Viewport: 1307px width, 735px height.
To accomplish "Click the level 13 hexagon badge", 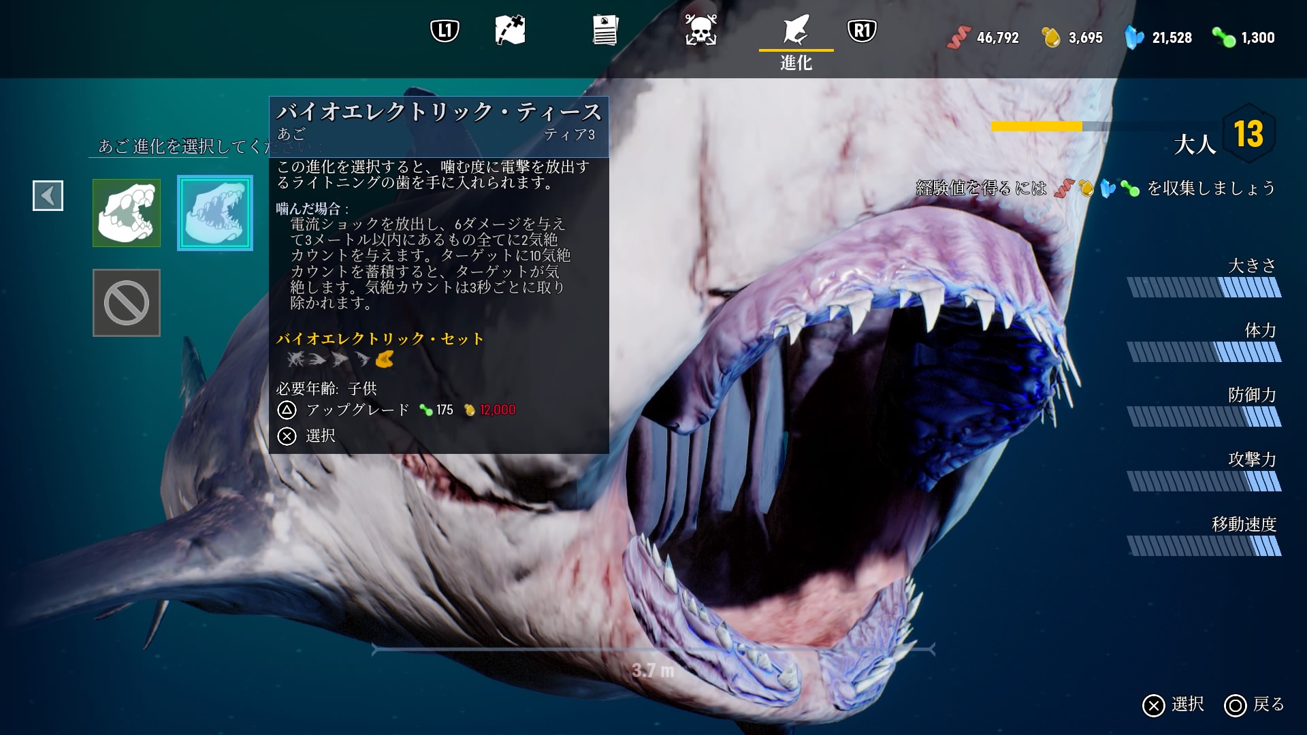I will 1248,133.
